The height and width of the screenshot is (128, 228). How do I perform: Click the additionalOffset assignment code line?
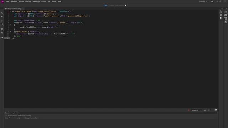pyautogui.click(x=39, y=27)
